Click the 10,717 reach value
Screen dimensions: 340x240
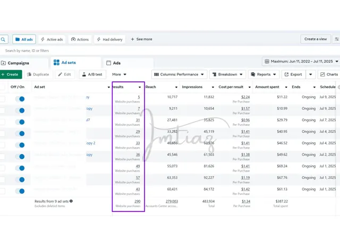172,97
